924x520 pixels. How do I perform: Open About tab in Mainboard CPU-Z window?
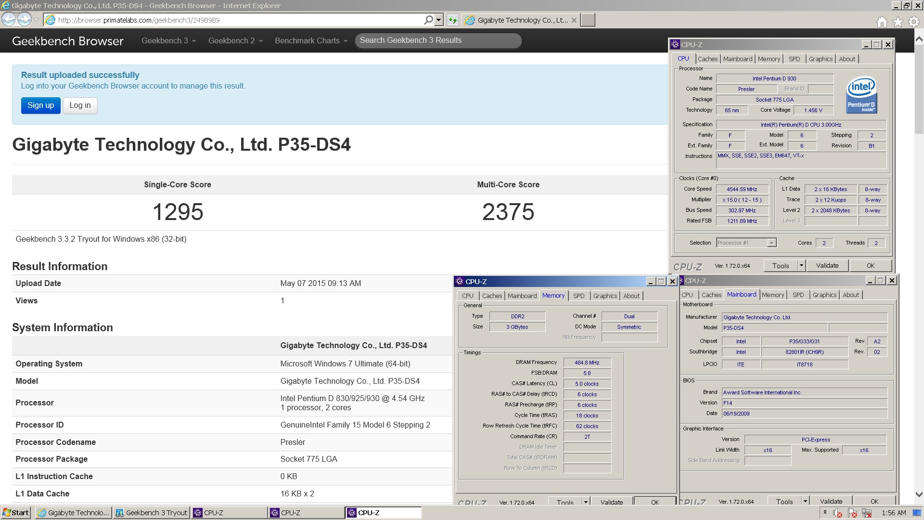851,295
